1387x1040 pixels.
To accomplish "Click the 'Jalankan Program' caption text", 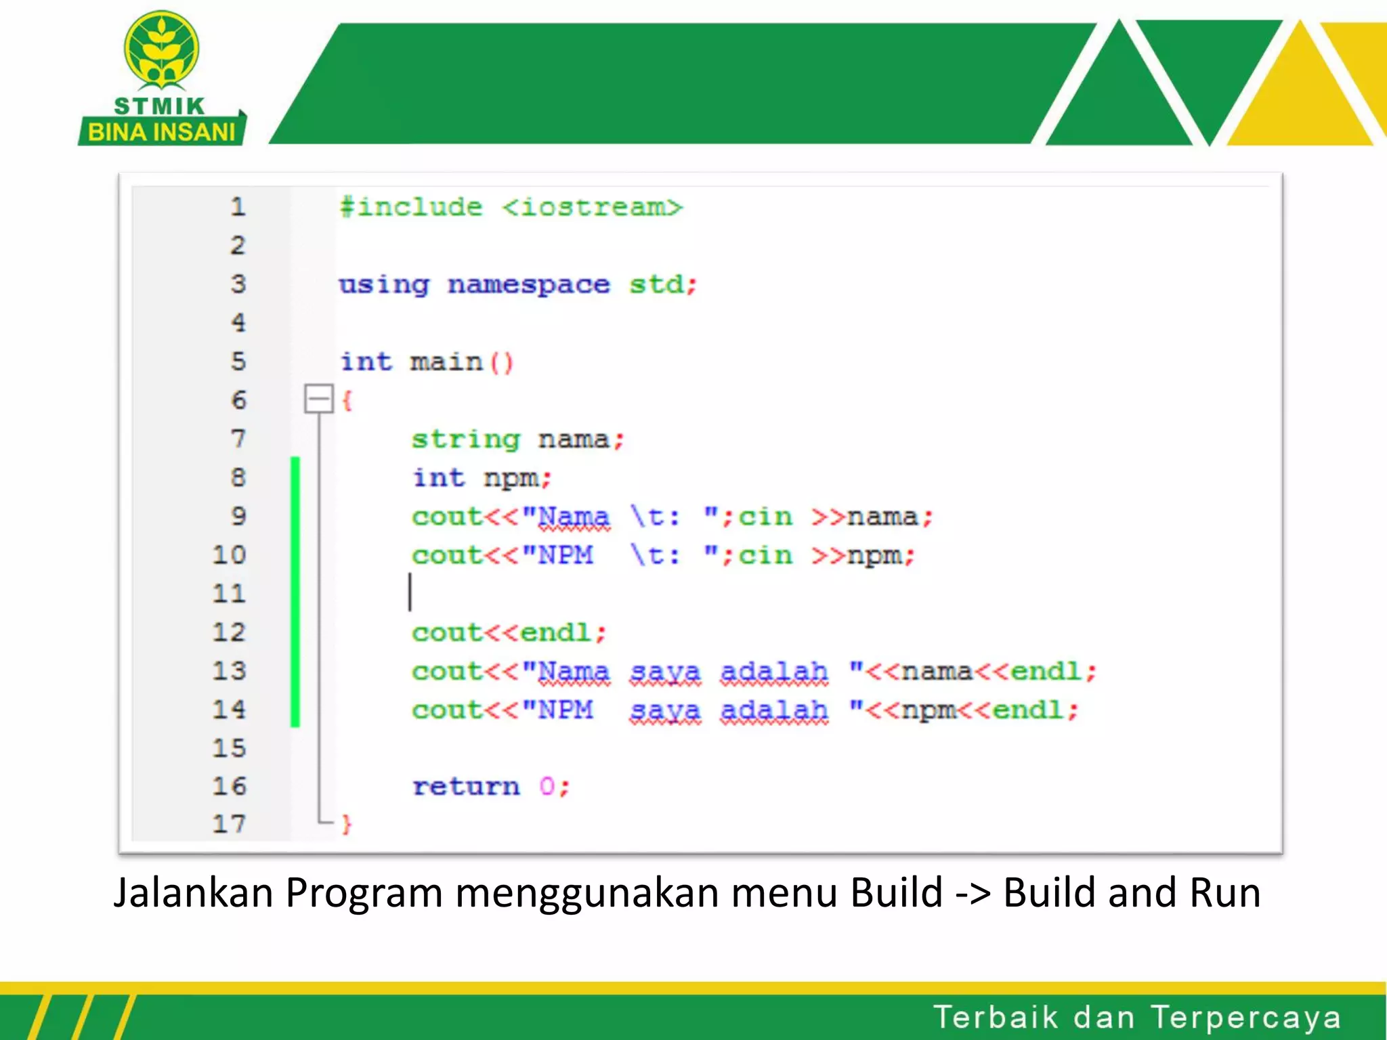I will pyautogui.click(x=687, y=892).
